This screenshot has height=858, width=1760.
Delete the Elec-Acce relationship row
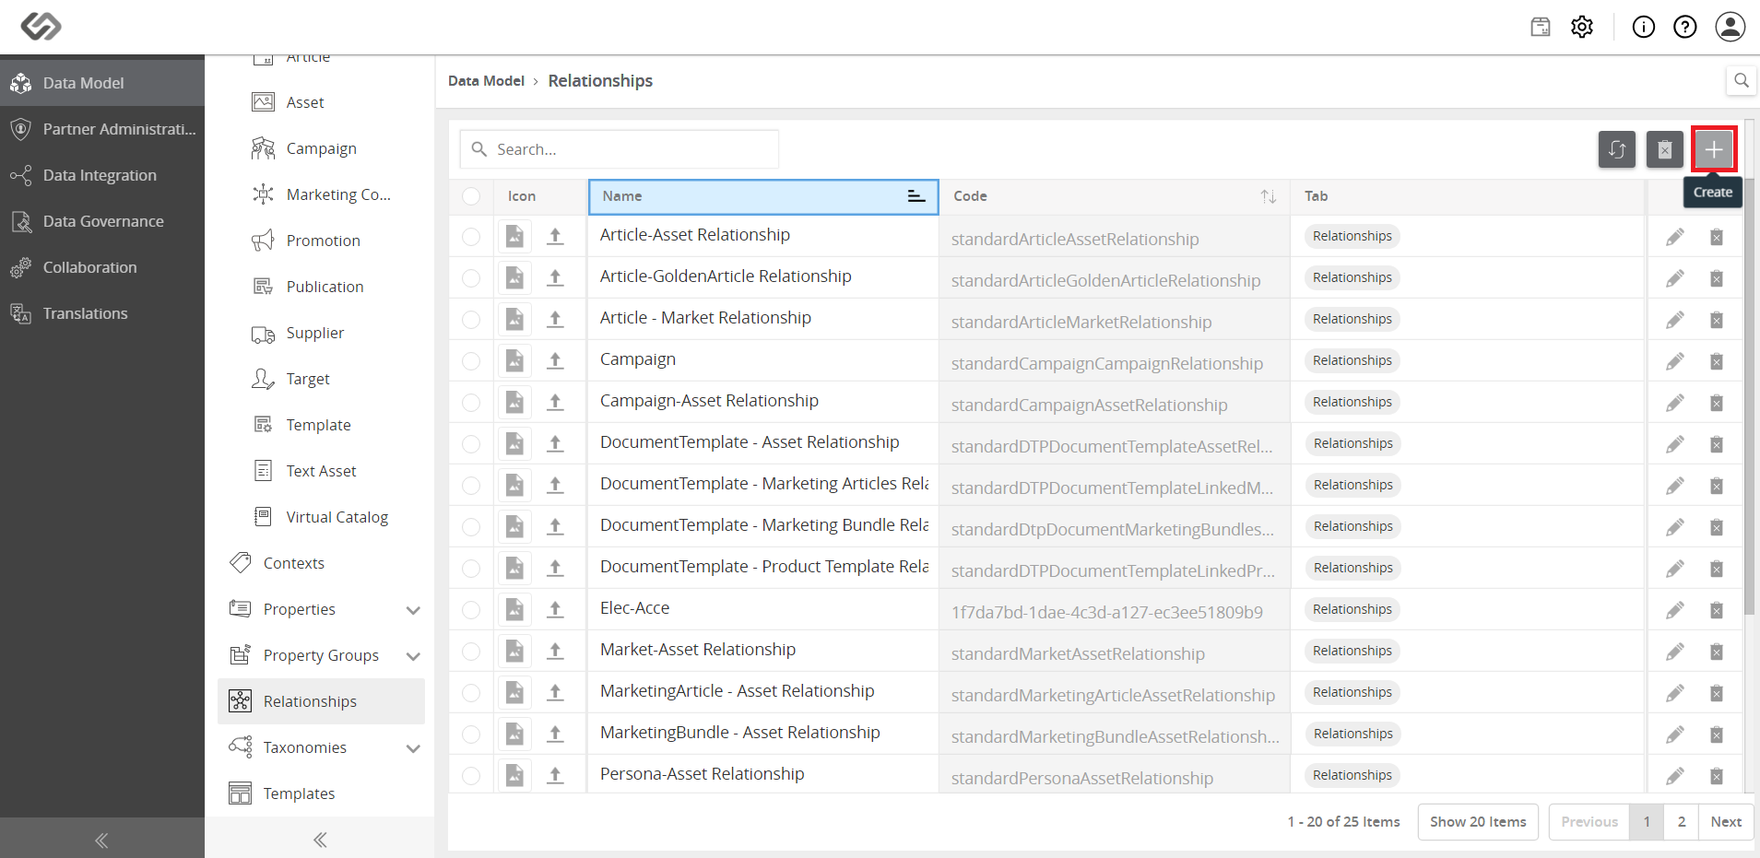pyautogui.click(x=1717, y=610)
